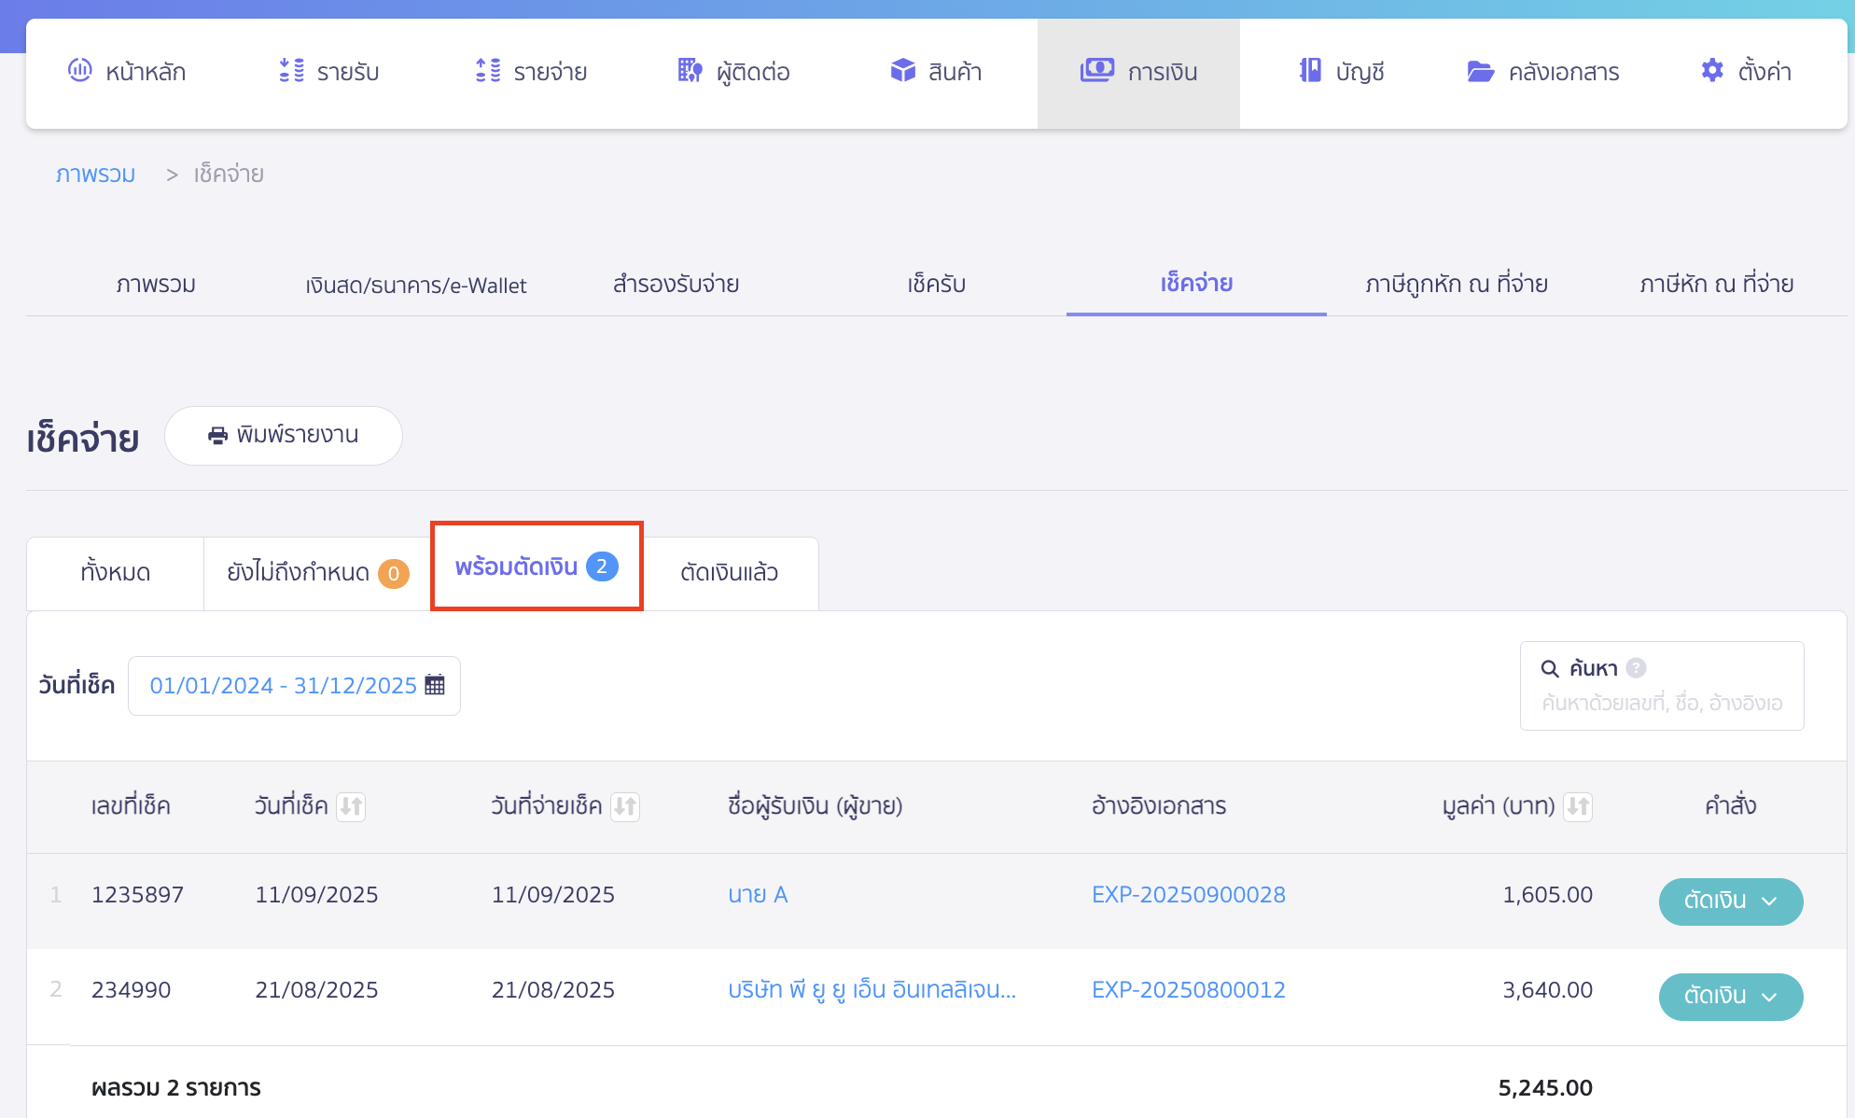Open the รายจ่าย expenses menu icon
Screen dimensions: 1855x1118
click(x=487, y=70)
